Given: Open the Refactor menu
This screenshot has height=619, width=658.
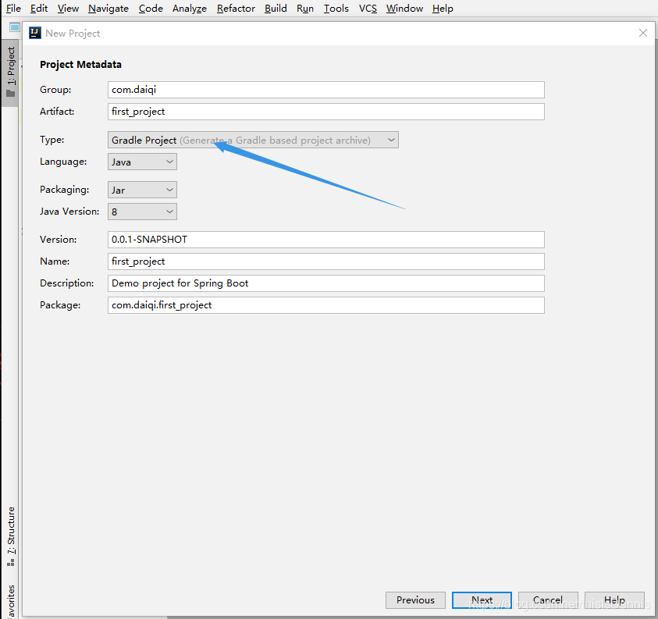Looking at the screenshot, I should coord(236,9).
